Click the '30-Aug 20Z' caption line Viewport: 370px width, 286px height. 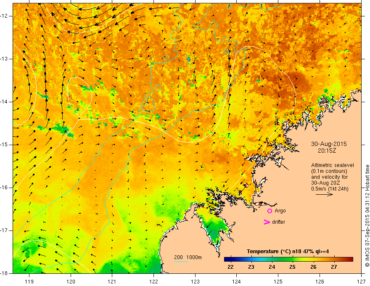[x=325, y=183]
